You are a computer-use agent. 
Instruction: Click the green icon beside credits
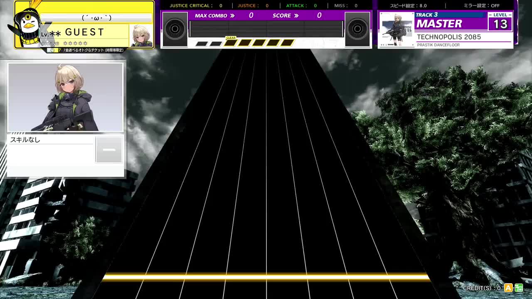(x=519, y=288)
